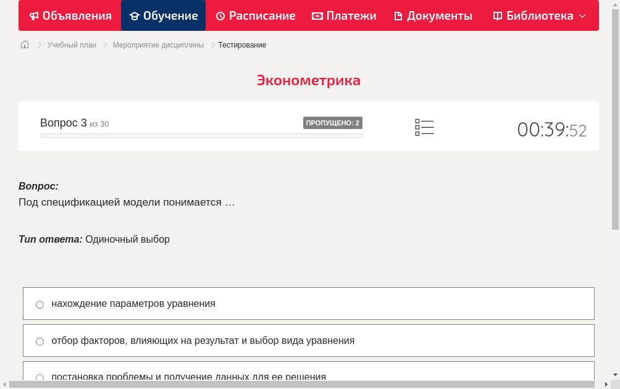This screenshot has width=620, height=389.
Task: Click the home icon in the breadcrumb
Action: (x=24, y=44)
